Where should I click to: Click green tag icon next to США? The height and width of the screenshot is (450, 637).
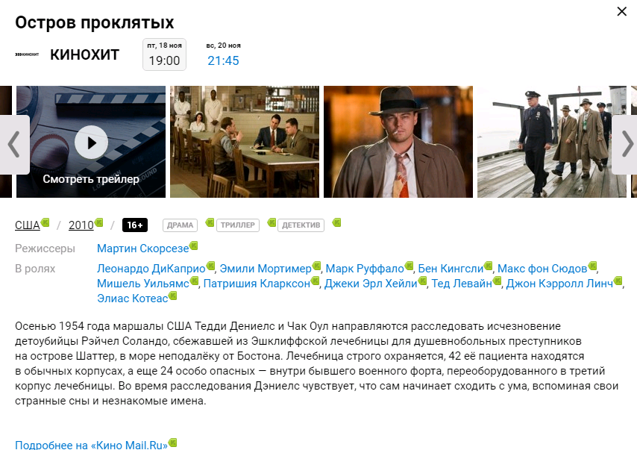(x=45, y=222)
